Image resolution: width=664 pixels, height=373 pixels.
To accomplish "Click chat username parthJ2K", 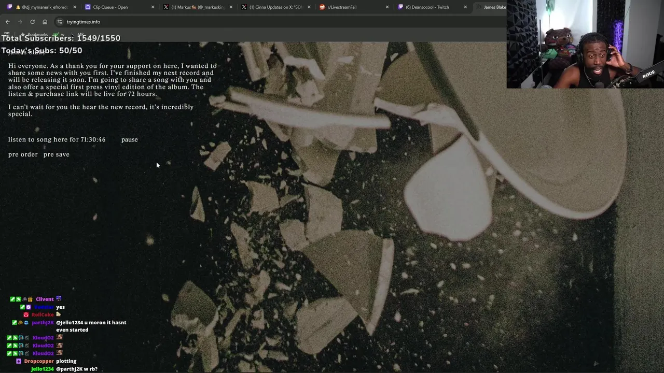I will pyautogui.click(x=43, y=322).
